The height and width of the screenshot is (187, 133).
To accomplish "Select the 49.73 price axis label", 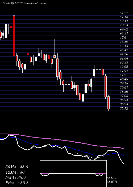I will point(123,25).
